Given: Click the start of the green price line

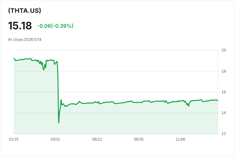Looking at the screenshot, I should point(14,59).
